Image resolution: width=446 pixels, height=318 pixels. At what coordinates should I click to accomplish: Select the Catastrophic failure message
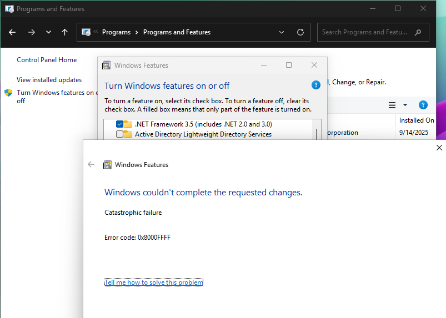(133, 213)
